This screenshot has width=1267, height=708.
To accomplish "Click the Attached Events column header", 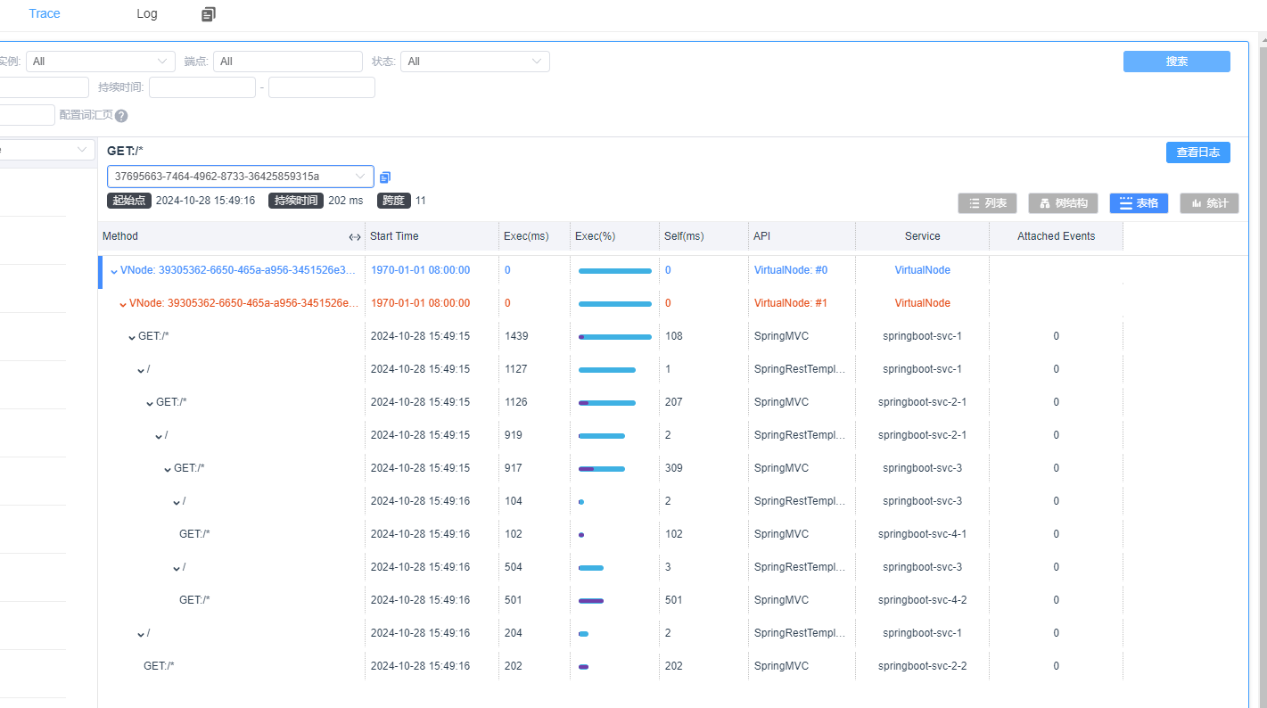I will 1057,236.
